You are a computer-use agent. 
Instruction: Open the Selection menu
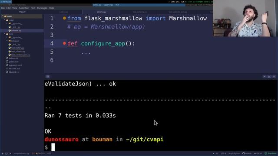(x=24, y=8)
